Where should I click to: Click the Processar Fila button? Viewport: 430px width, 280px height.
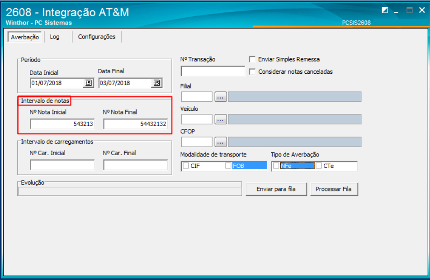(x=334, y=189)
